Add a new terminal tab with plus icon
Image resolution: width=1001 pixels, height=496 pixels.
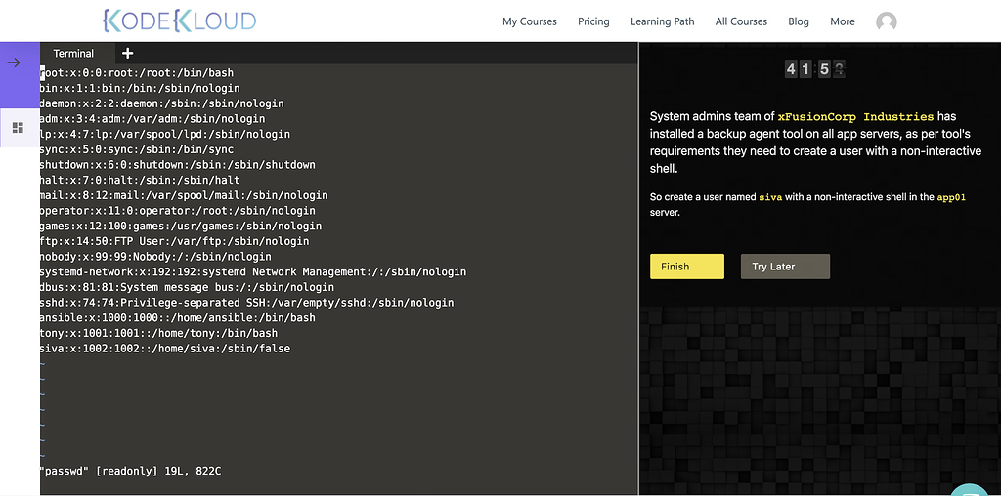(x=127, y=54)
